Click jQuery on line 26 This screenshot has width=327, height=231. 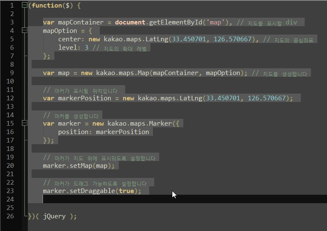(54, 216)
